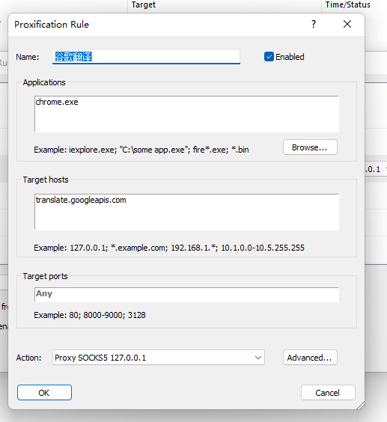Close the Proxification Rule dialog

pyautogui.click(x=347, y=24)
